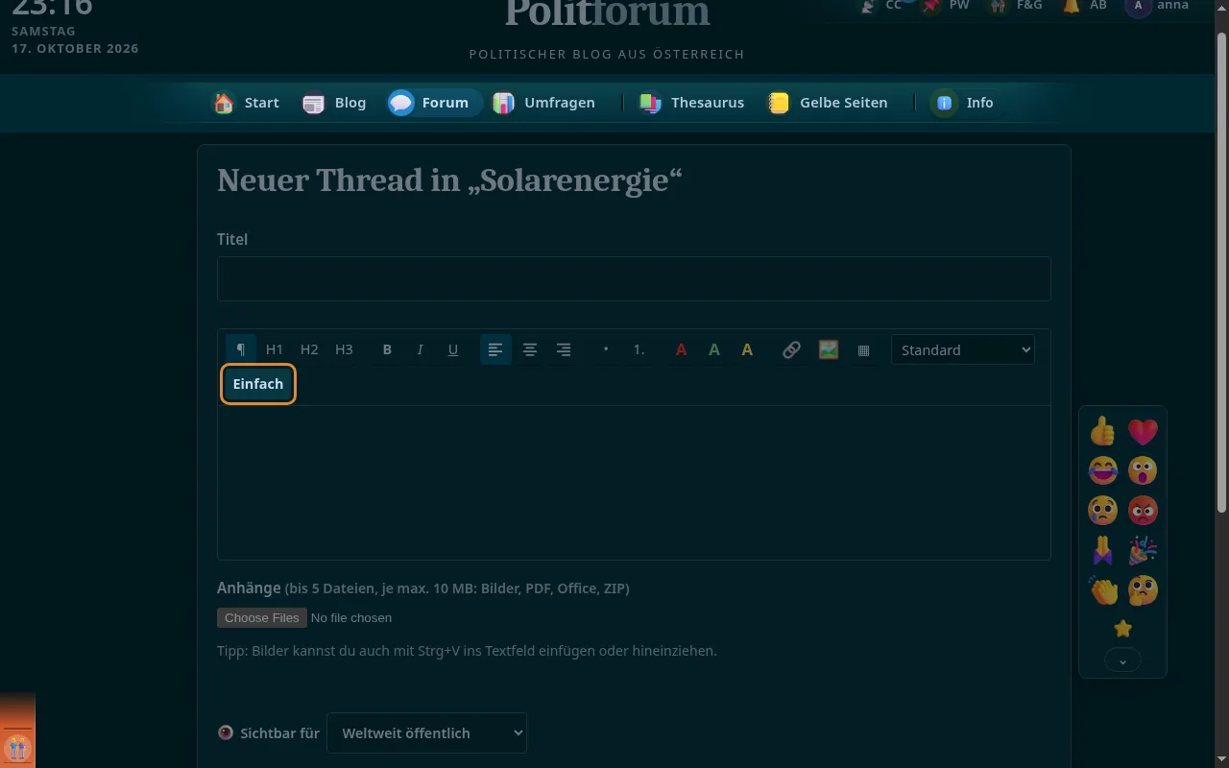Click Choose Files for attachments
1229x768 pixels.
pos(262,617)
